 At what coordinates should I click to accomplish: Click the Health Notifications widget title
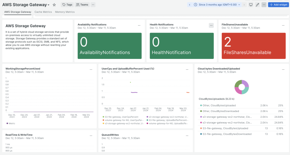pos(161,25)
